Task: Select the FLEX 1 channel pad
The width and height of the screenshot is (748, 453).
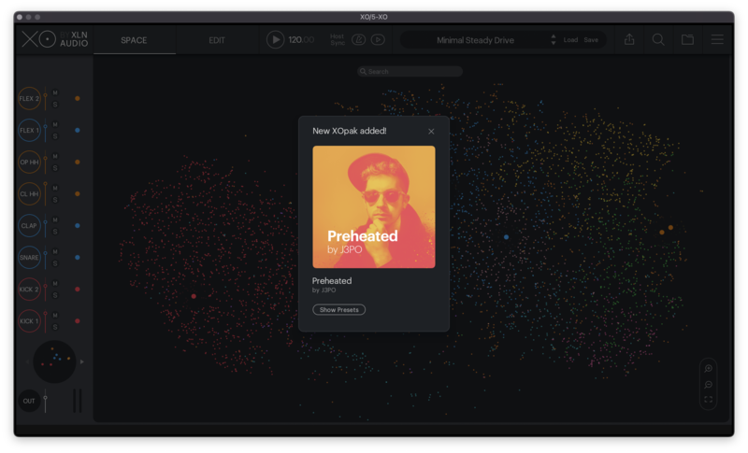Action: (x=29, y=130)
